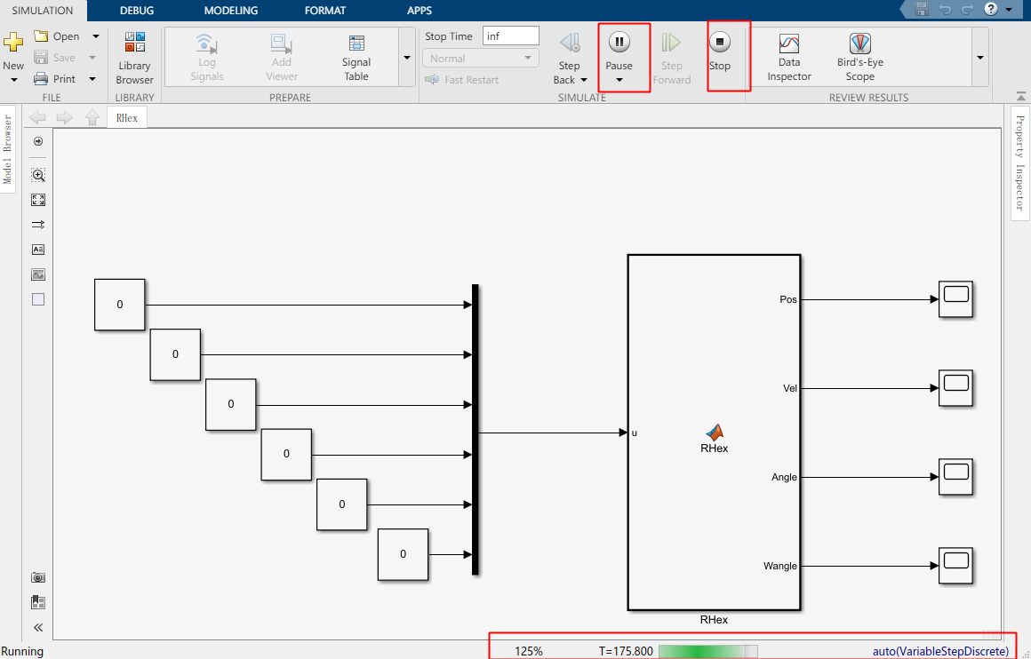Collapse the toolbar panel with the chevron

pyautogui.click(x=1020, y=96)
